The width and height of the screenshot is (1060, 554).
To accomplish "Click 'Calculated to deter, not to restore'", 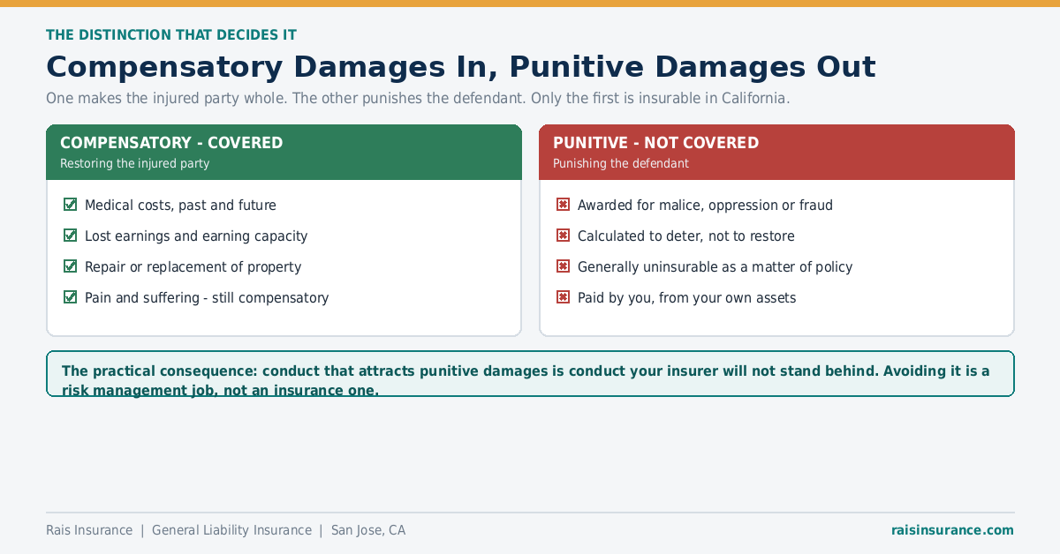I will pyautogui.click(x=686, y=236).
